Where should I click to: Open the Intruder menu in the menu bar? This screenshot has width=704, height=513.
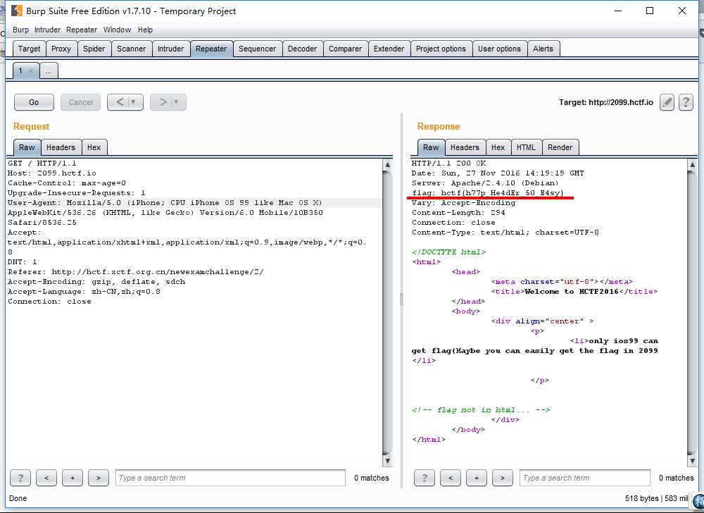48,30
